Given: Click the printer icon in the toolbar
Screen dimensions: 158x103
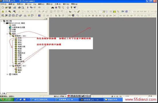Looking at the screenshot, I should coord(19,7).
